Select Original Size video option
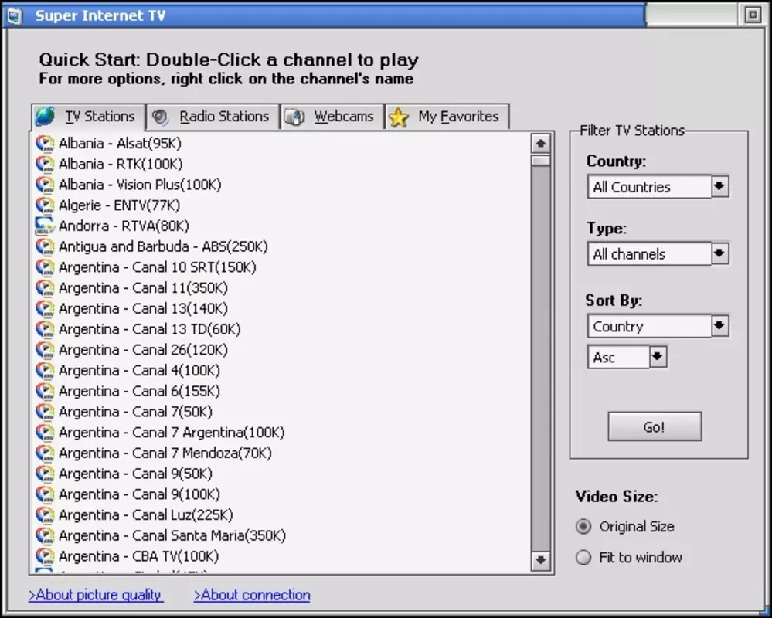This screenshot has height=618, width=772. coord(583,527)
